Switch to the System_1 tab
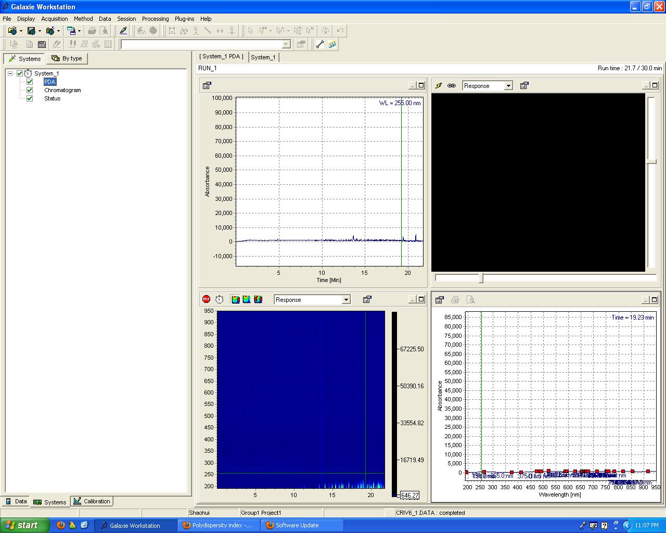666x533 pixels. coord(263,57)
